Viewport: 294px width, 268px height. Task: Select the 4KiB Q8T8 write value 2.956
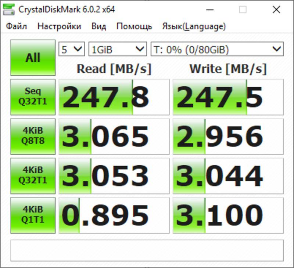tap(228, 136)
